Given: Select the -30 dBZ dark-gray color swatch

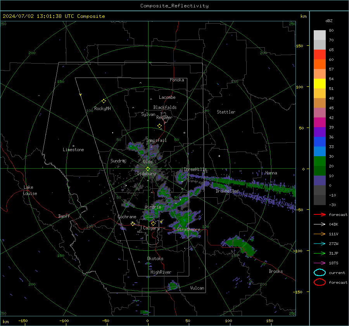Looking at the screenshot, I should coord(320,200).
